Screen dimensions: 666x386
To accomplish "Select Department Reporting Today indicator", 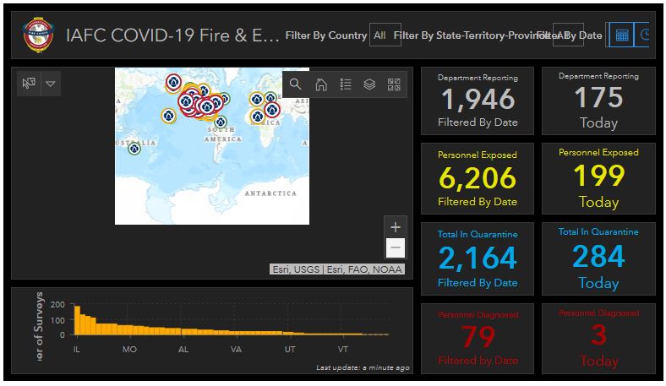I will 598,101.
